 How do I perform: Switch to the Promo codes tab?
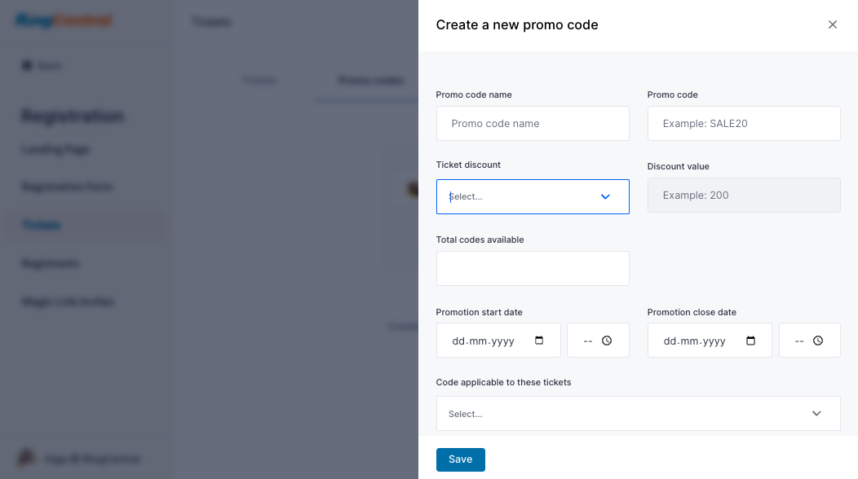pos(371,81)
